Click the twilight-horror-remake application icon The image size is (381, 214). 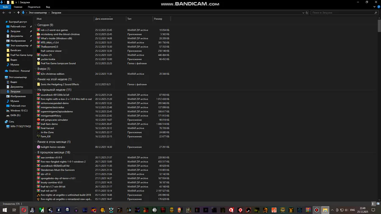[x=39, y=147]
